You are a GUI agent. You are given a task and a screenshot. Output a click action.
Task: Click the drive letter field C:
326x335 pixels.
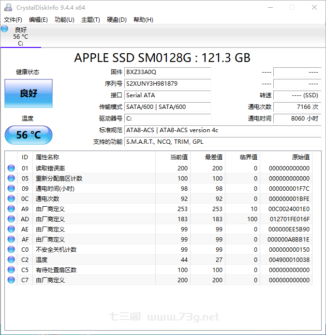pyautogui.click(x=168, y=119)
